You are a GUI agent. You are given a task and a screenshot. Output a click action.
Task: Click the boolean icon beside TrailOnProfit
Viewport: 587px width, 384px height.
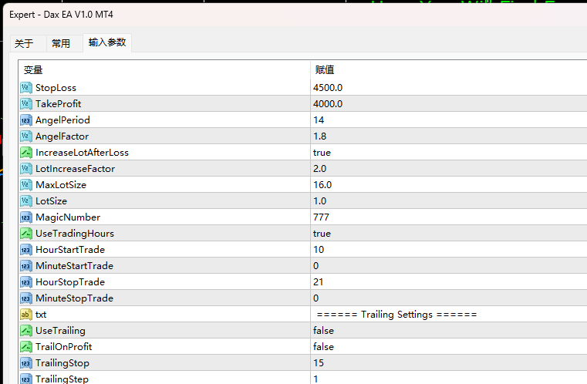click(26, 347)
